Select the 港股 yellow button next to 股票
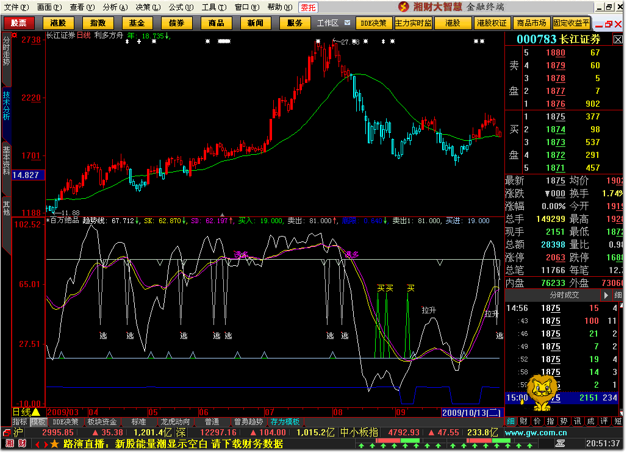Image resolution: width=627 pixels, height=453 pixels. (59, 23)
